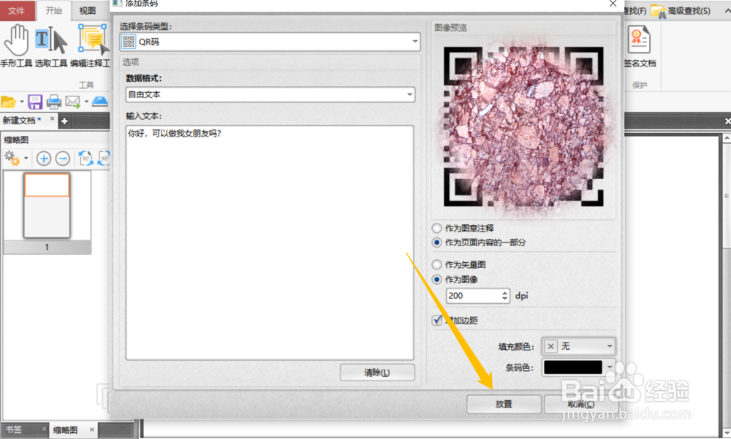Open the barcode type dropdown showing QR码
The image size is (731, 439).
(270, 42)
